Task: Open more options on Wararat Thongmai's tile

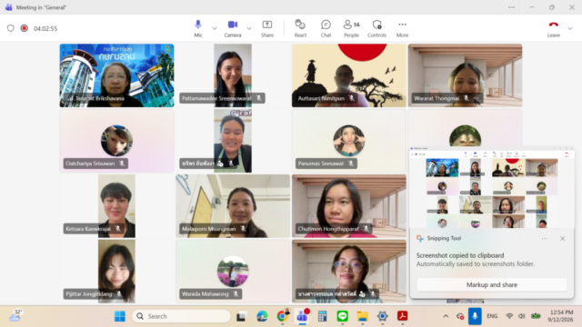Action: 477,98
